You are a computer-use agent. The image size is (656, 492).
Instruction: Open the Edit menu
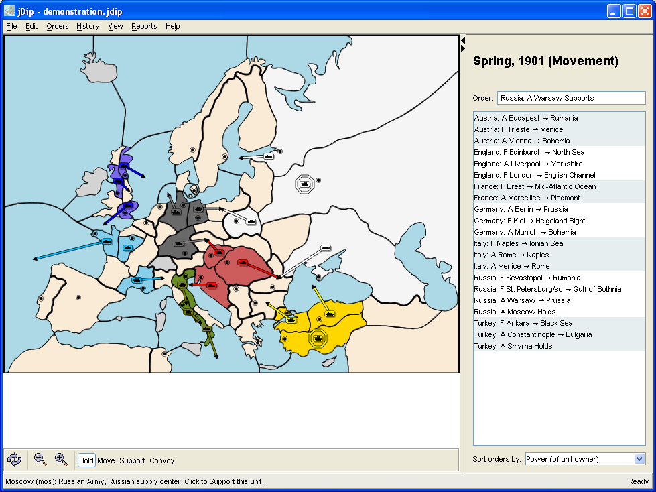click(31, 26)
